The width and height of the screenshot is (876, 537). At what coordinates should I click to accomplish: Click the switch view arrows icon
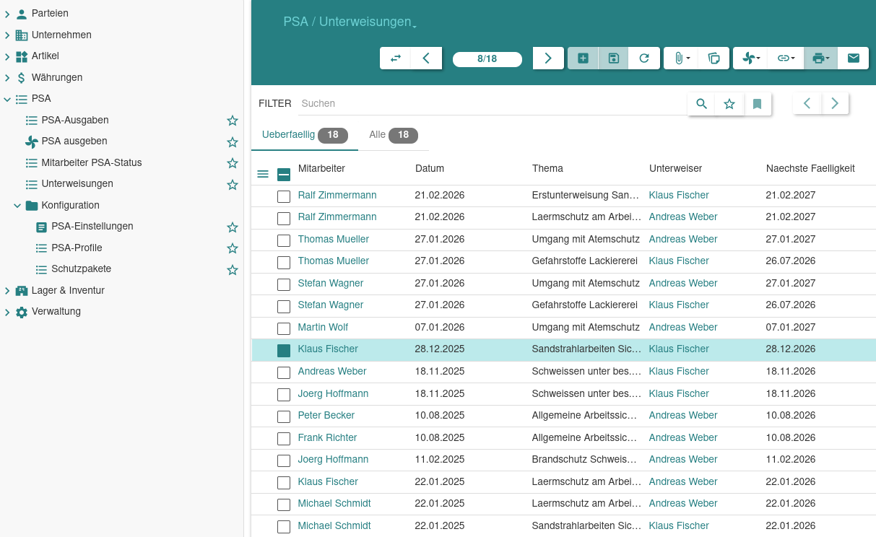(395, 58)
